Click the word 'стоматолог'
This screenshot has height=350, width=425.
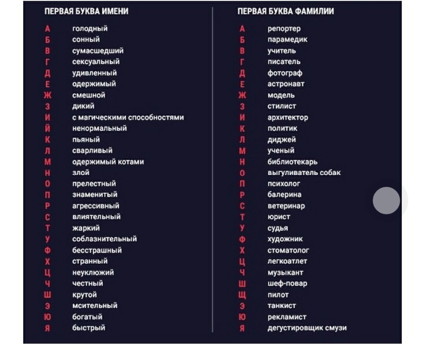pyautogui.click(x=288, y=250)
